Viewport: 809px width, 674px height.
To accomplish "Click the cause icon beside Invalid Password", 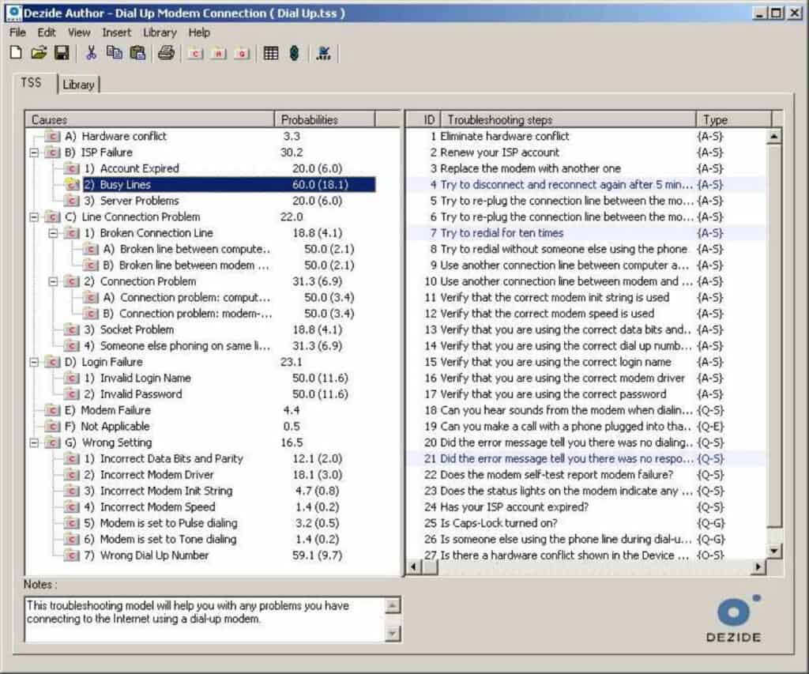I will tap(72, 394).
